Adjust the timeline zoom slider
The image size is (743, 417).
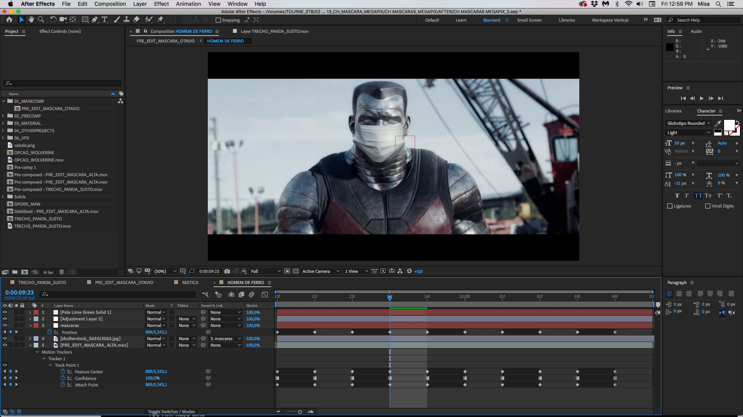[300, 412]
